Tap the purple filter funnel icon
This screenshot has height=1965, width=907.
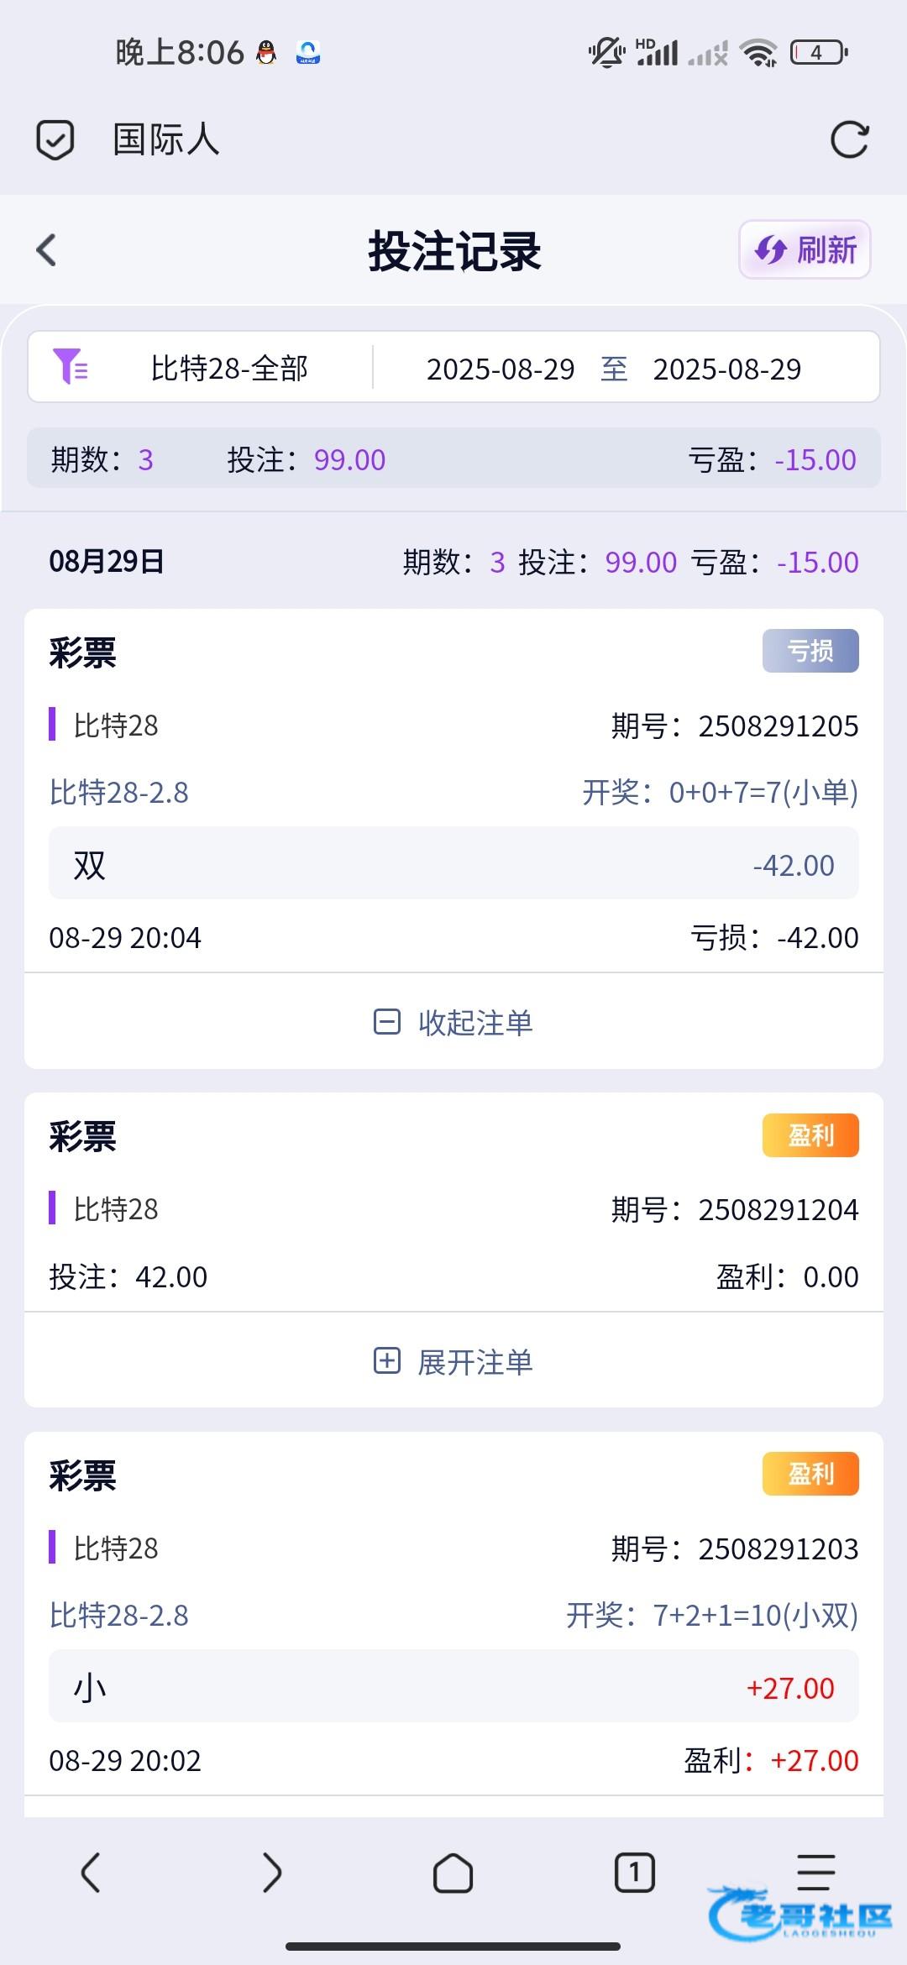[71, 367]
